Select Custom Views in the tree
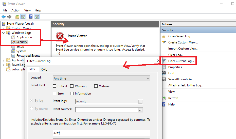 (x=21, y=28)
